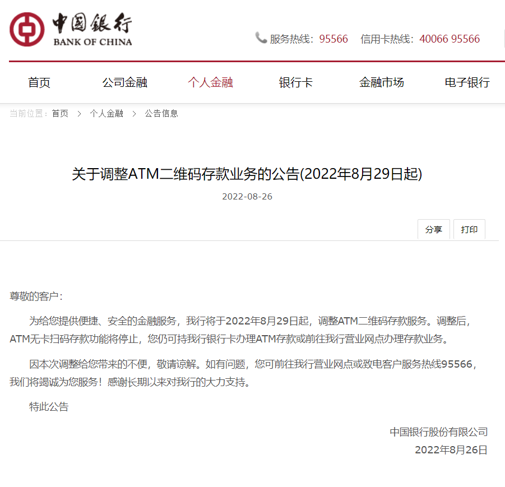Go to 金融市场 section
This screenshot has height=487, width=505.
pos(381,82)
